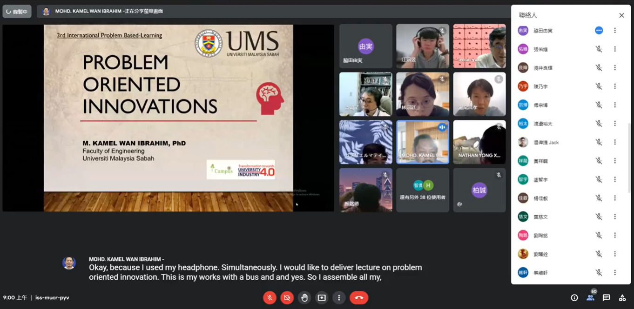
Task: Click the muted mic icon beside 渡邊裕太
Action: [599, 124]
